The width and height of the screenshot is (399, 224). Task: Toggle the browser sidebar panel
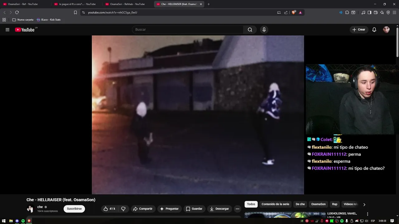(x=369, y=12)
